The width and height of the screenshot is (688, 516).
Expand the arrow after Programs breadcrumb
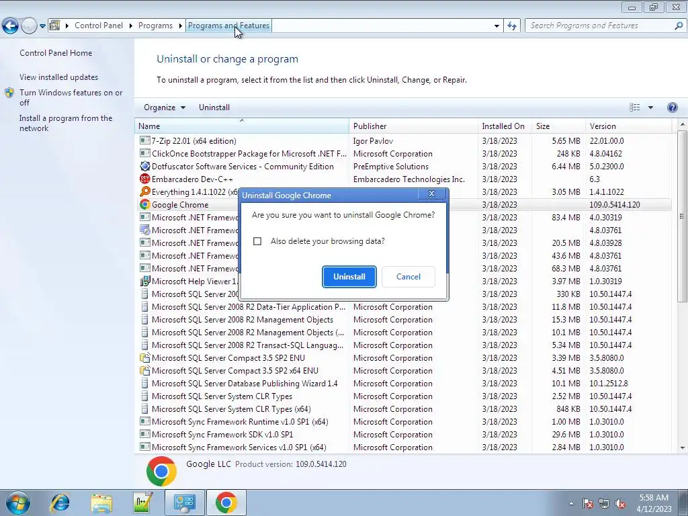(x=180, y=26)
